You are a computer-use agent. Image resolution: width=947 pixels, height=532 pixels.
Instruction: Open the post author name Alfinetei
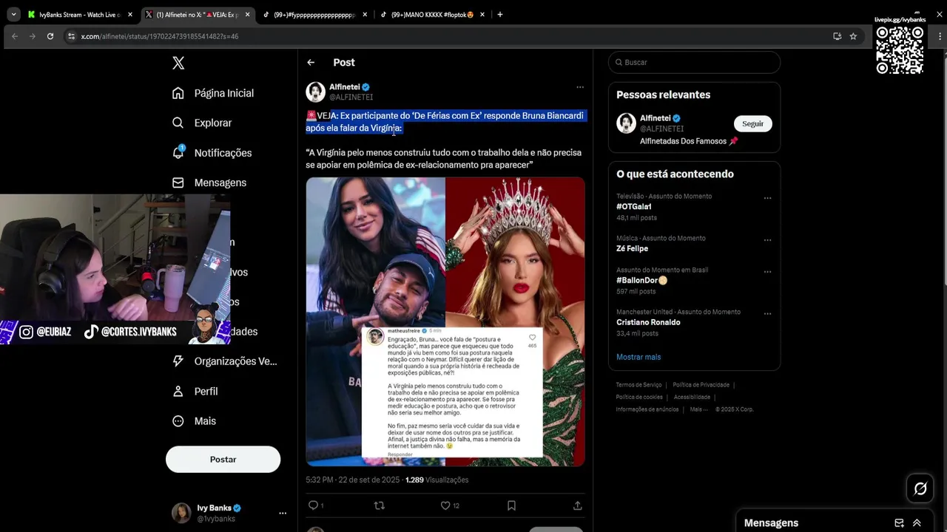coord(345,87)
